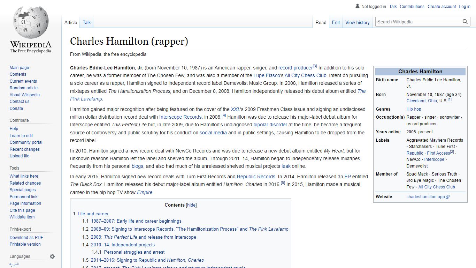Open the All City Chess Club link in the intro

click(x=306, y=75)
